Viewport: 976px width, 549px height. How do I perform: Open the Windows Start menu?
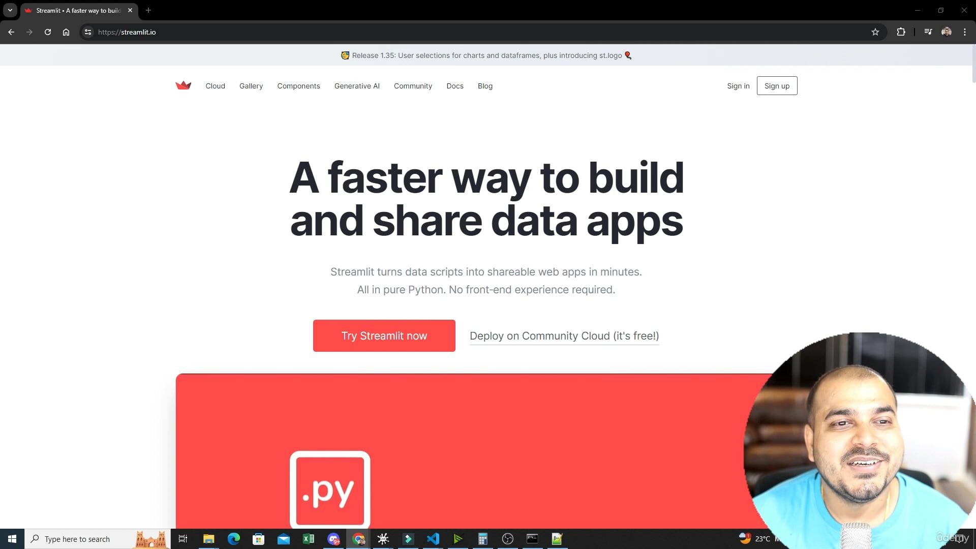(x=12, y=539)
